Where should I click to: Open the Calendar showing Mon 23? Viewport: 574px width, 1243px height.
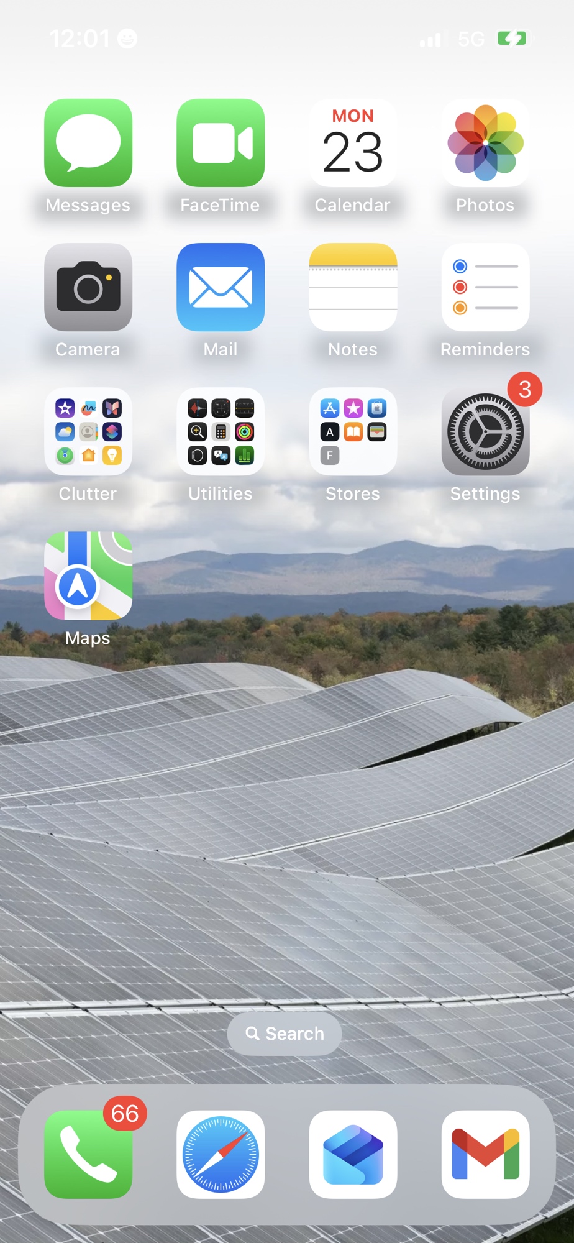[x=353, y=143]
